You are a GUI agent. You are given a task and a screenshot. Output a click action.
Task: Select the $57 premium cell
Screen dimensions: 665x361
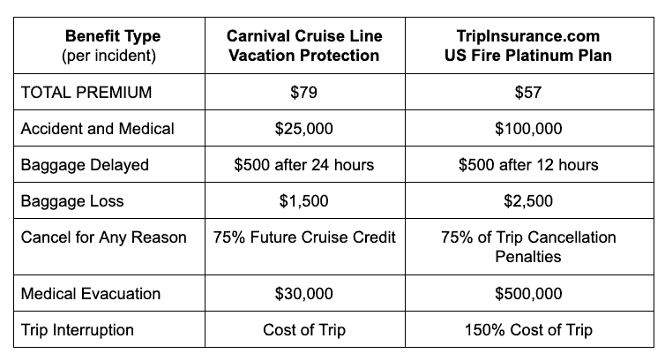click(529, 92)
